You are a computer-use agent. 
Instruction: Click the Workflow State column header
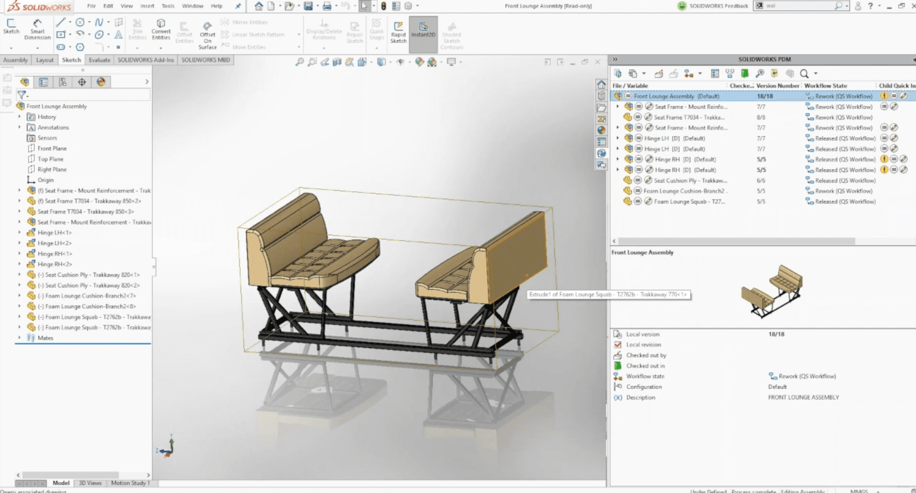(x=825, y=85)
